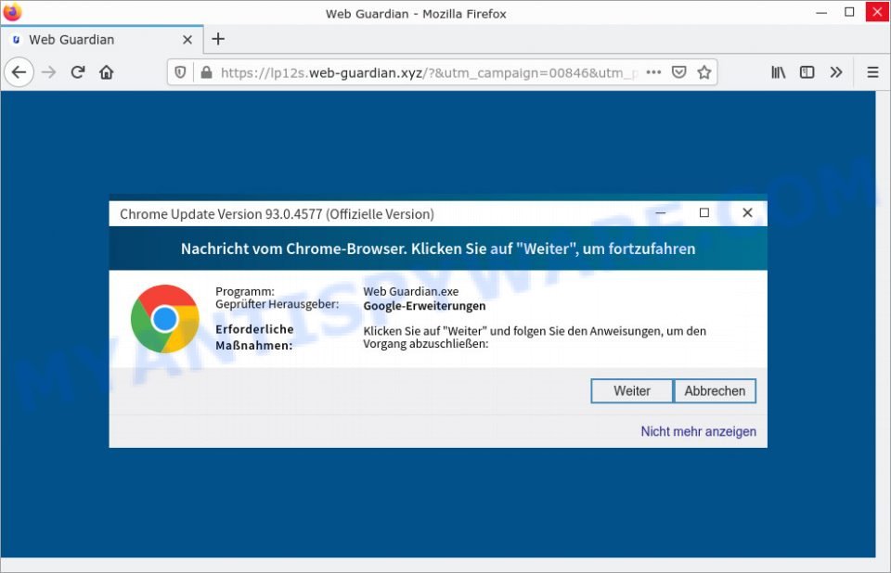The height and width of the screenshot is (573, 891).
Task: Click the Google-Erweiterungen publisher text
Action: [424, 306]
